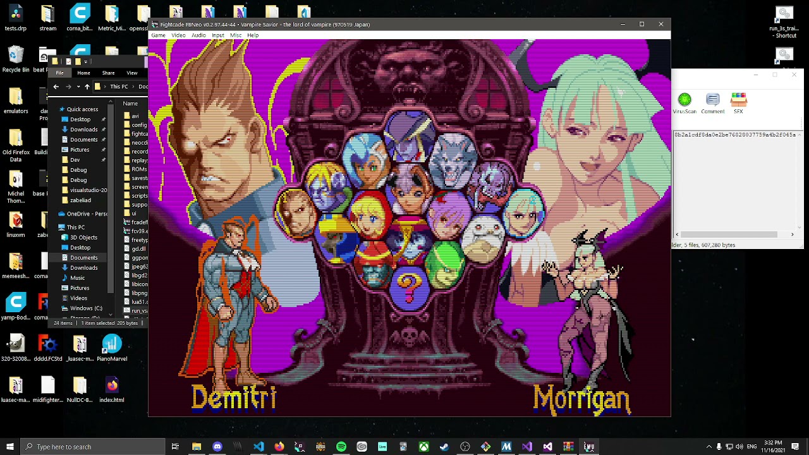Open the File tab in Explorer
The height and width of the screenshot is (455, 809).
tap(59, 73)
